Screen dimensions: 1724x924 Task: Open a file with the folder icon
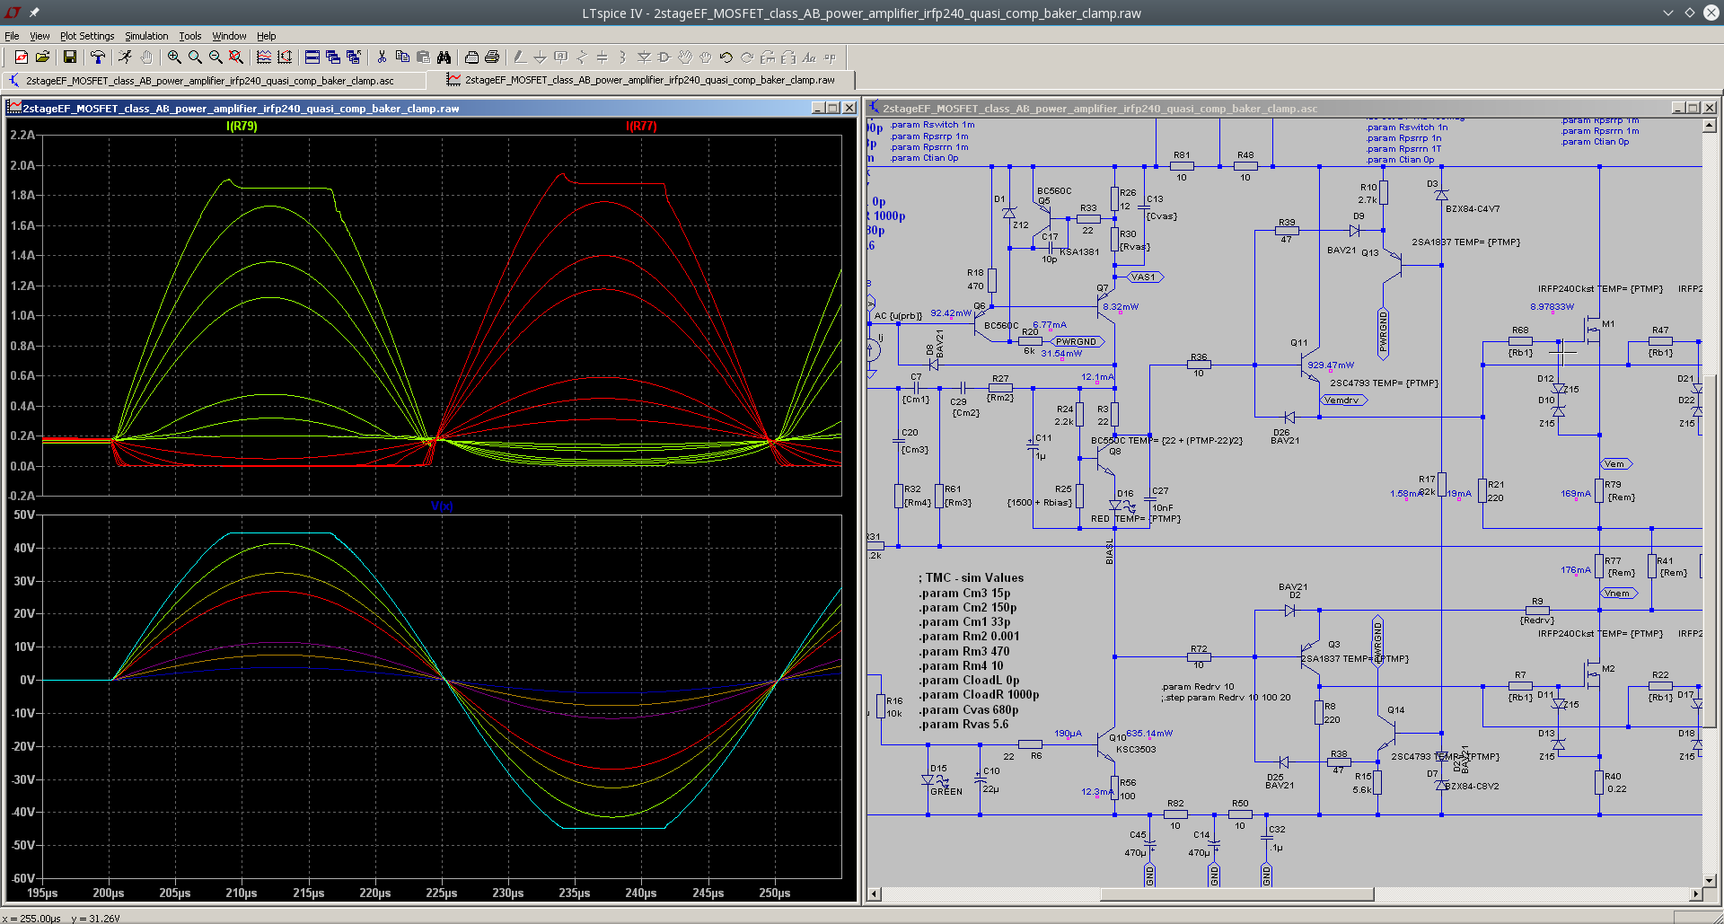pos(42,57)
